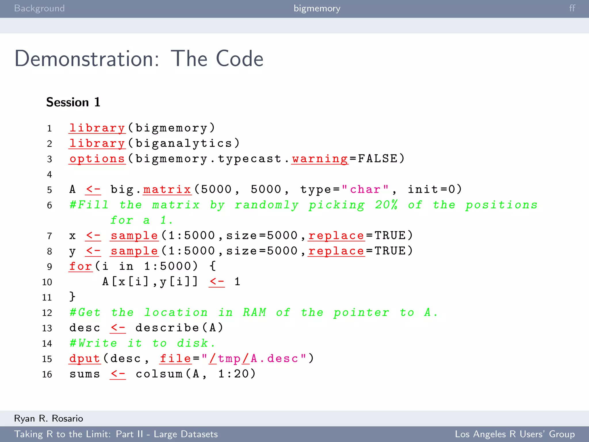The image size is (589, 442).
Task: Click the "/tmp/A.desc" file path string
Action: (x=254, y=359)
